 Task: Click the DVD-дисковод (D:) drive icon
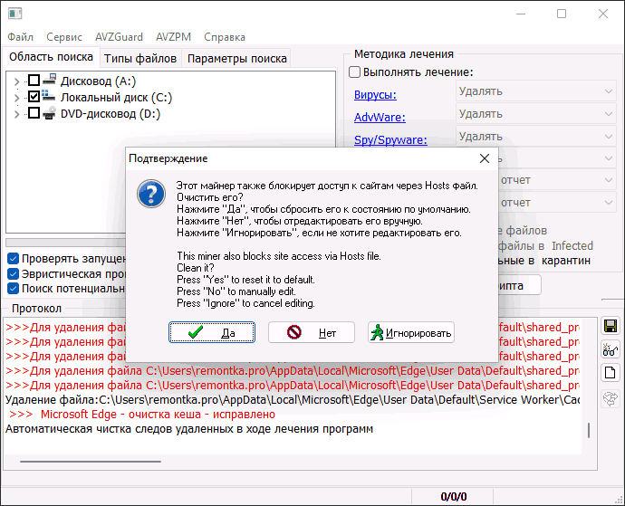point(50,113)
